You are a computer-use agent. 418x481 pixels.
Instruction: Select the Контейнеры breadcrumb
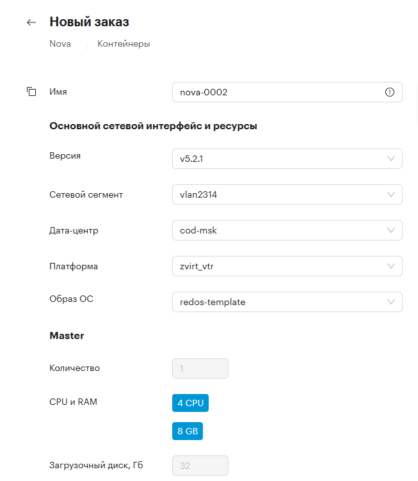pos(124,44)
